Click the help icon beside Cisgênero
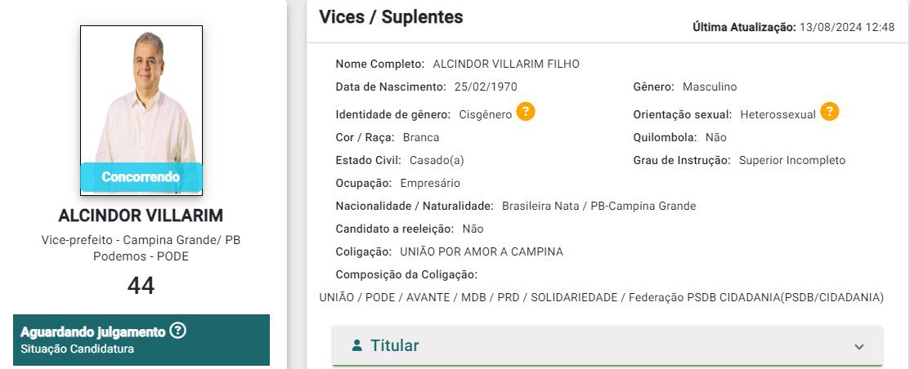 [x=526, y=113]
